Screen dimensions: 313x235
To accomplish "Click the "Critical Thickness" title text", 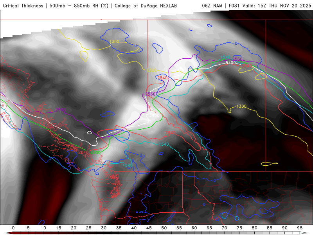I will pyautogui.click(x=23, y=6).
